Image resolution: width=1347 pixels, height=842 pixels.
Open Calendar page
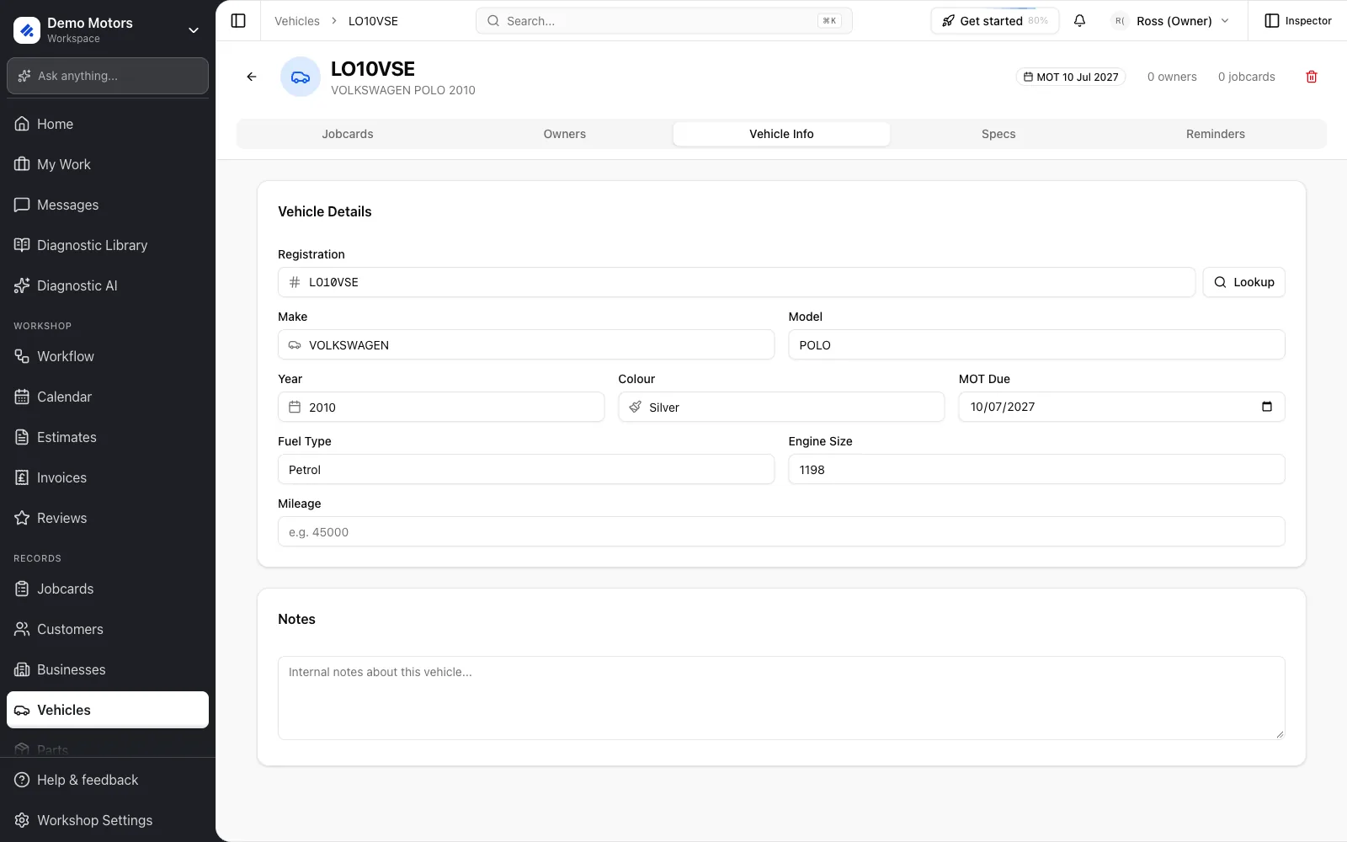pyautogui.click(x=108, y=397)
